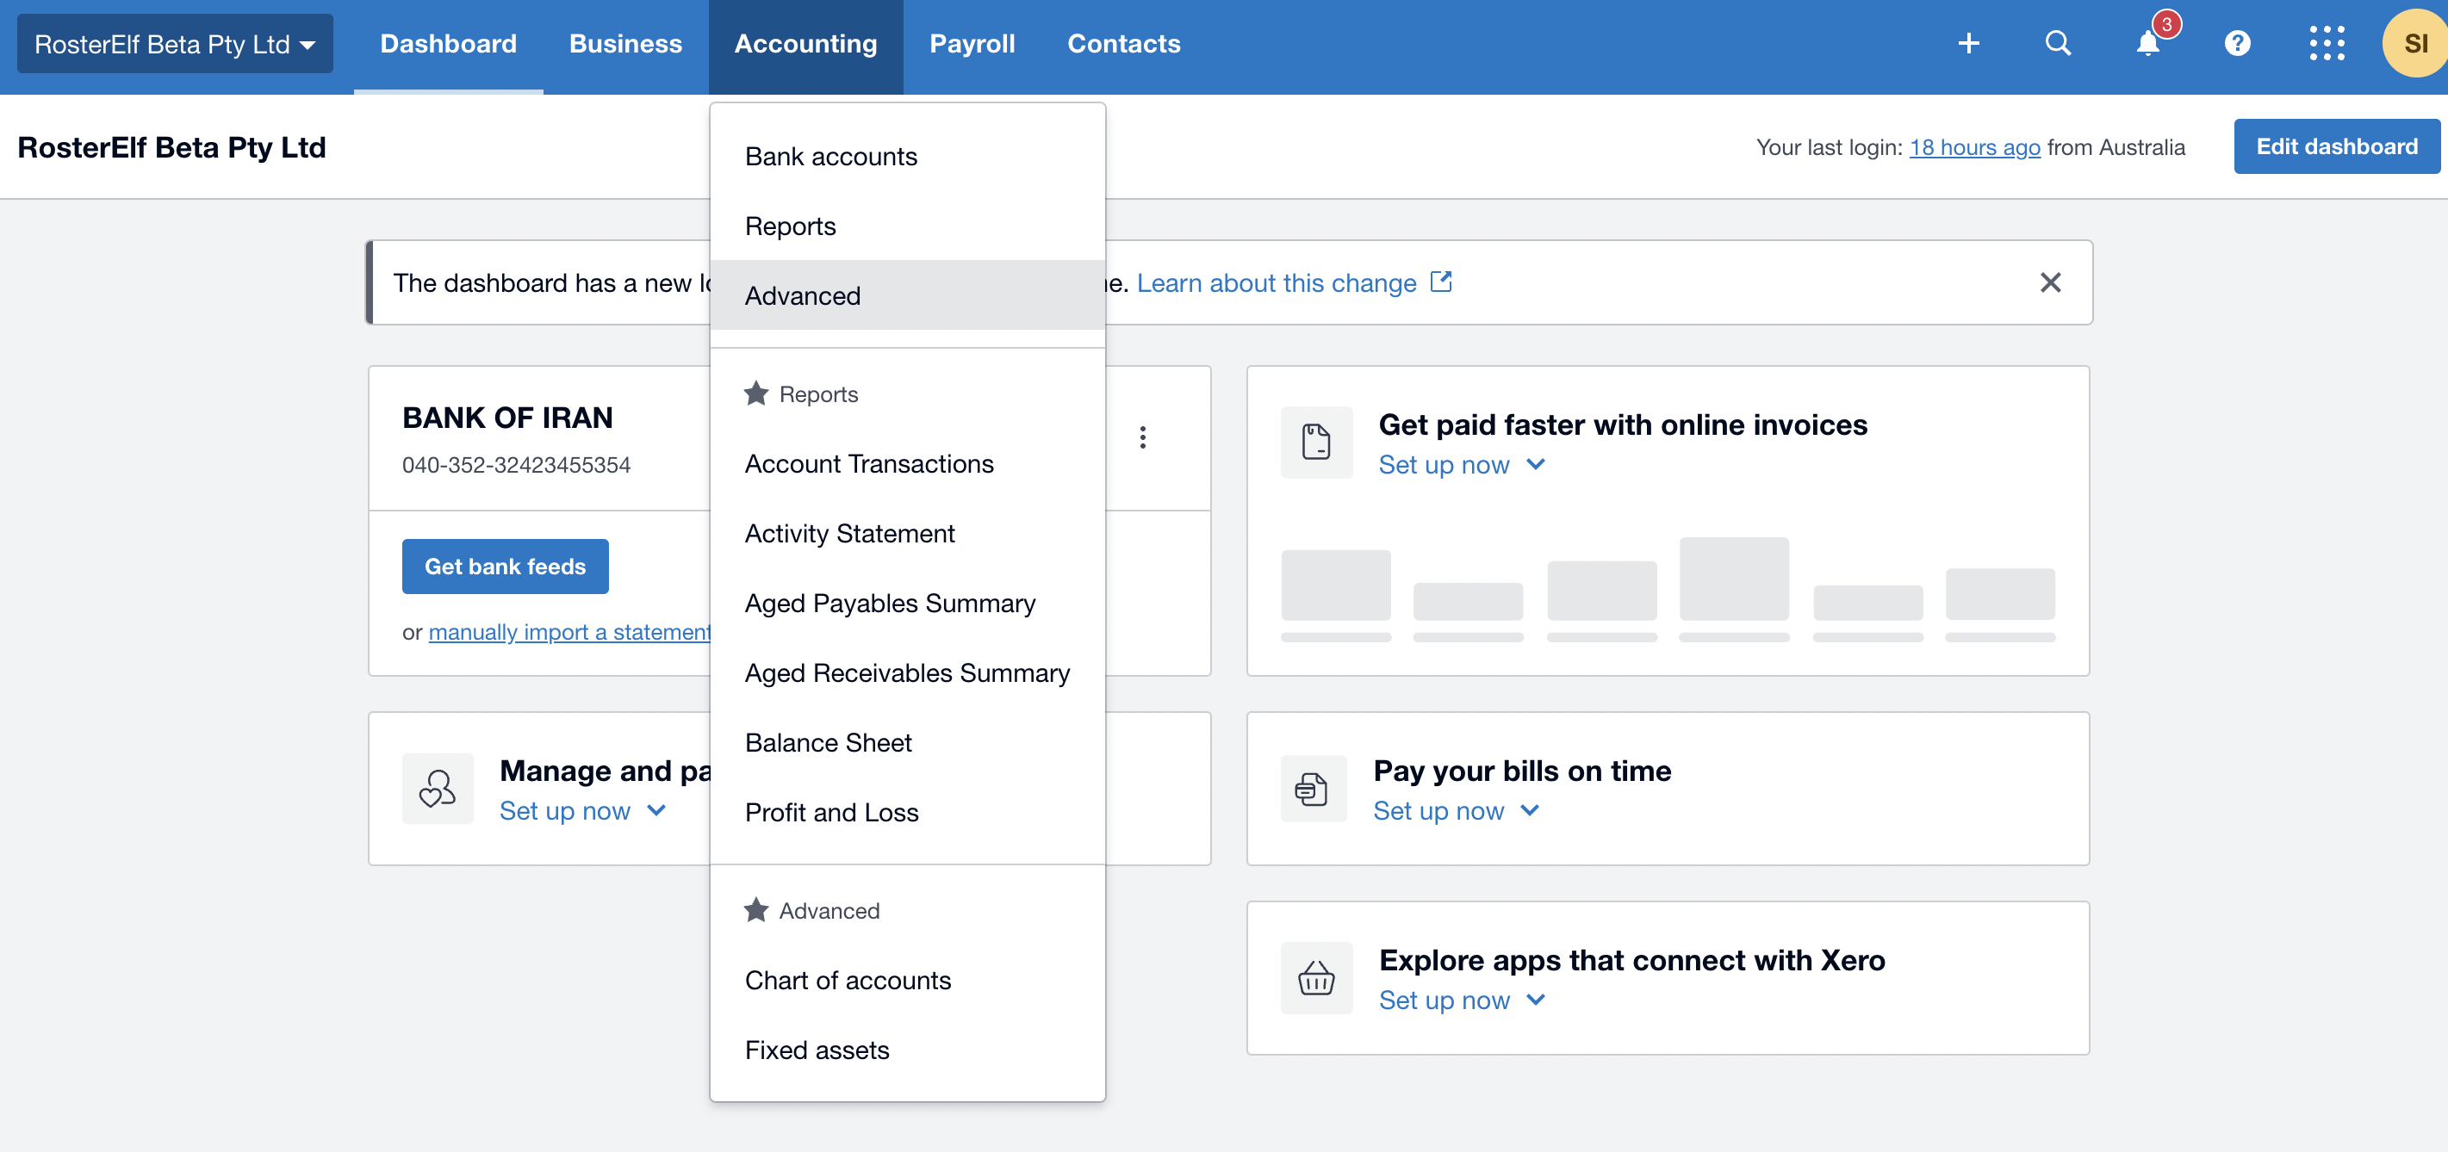Viewport: 2448px width, 1152px height.
Task: Open the Learn about this change link
Action: point(1278,283)
